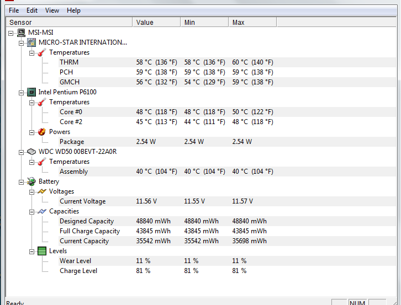Select the Current Capacity row

(x=227, y=241)
